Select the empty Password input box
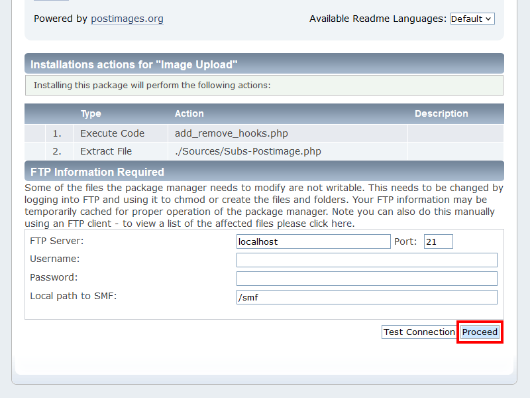 (366, 279)
